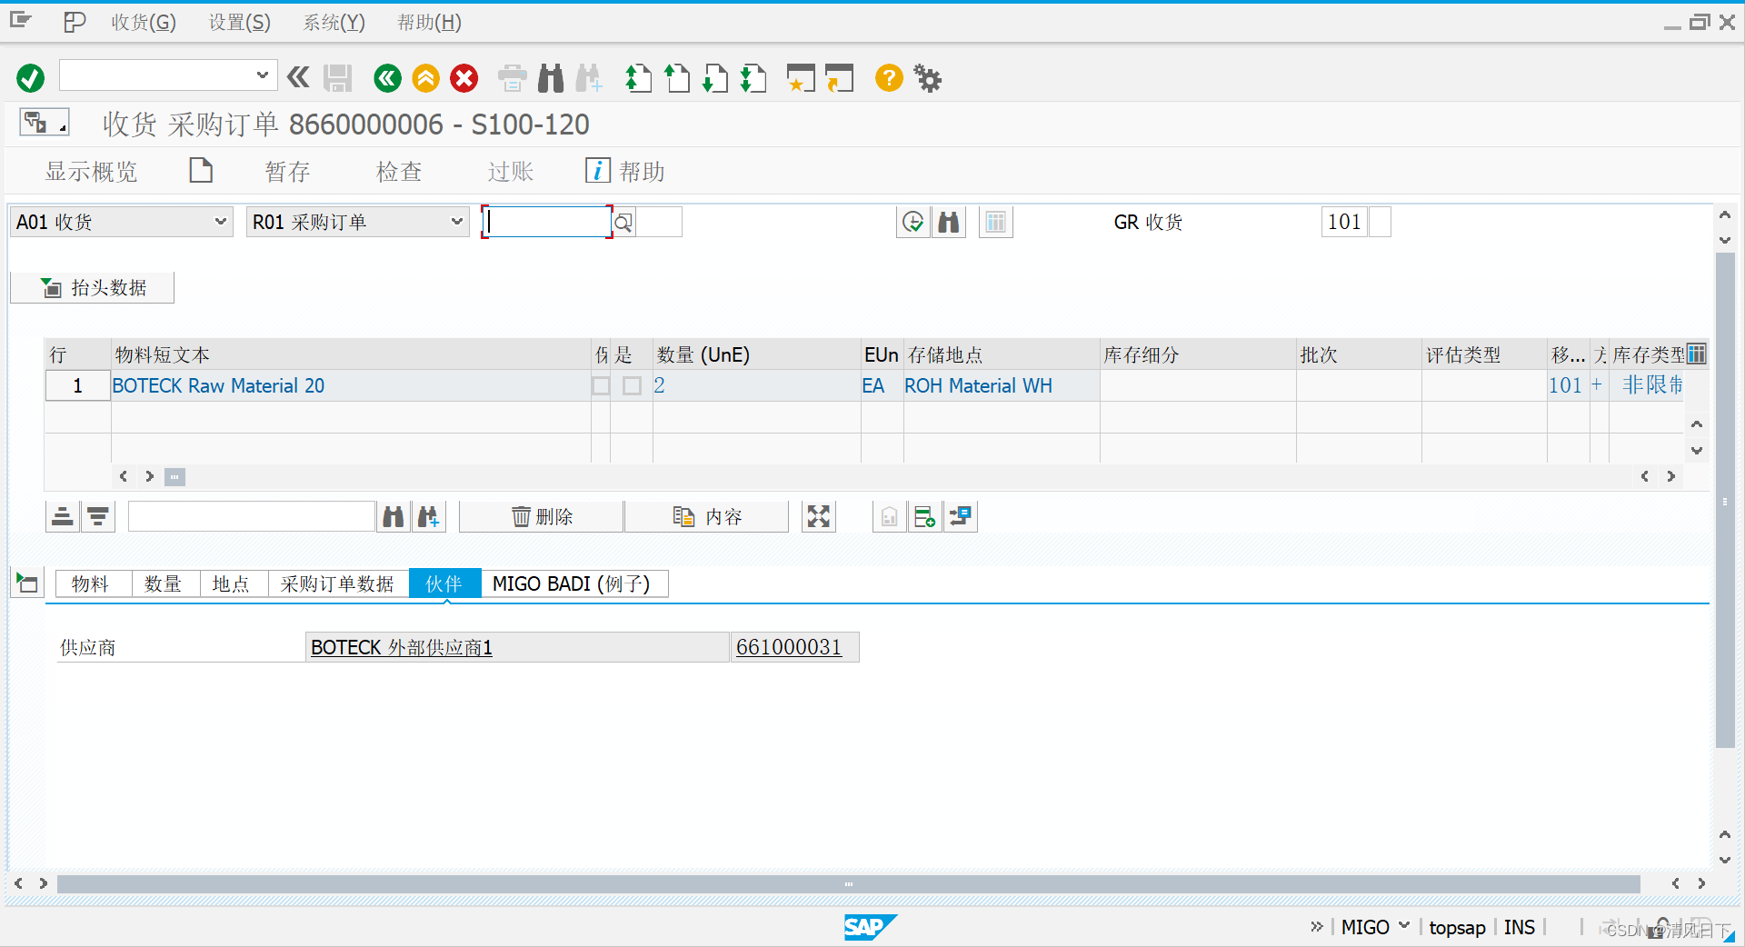Click the 检查 check button

click(399, 171)
